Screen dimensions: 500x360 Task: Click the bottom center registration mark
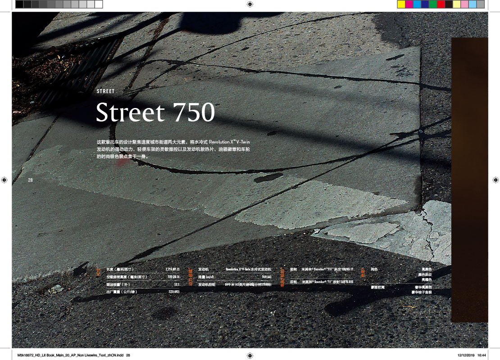pyautogui.click(x=250, y=355)
